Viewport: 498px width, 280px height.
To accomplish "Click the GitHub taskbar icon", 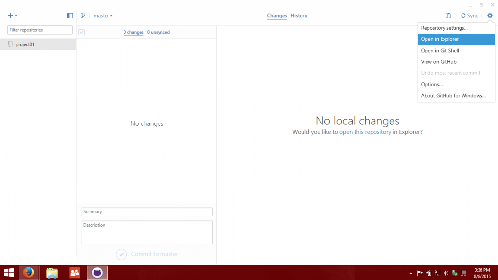I will [97, 273].
